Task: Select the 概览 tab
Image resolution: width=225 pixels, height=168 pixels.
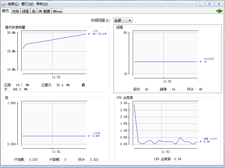Action: tap(5, 11)
